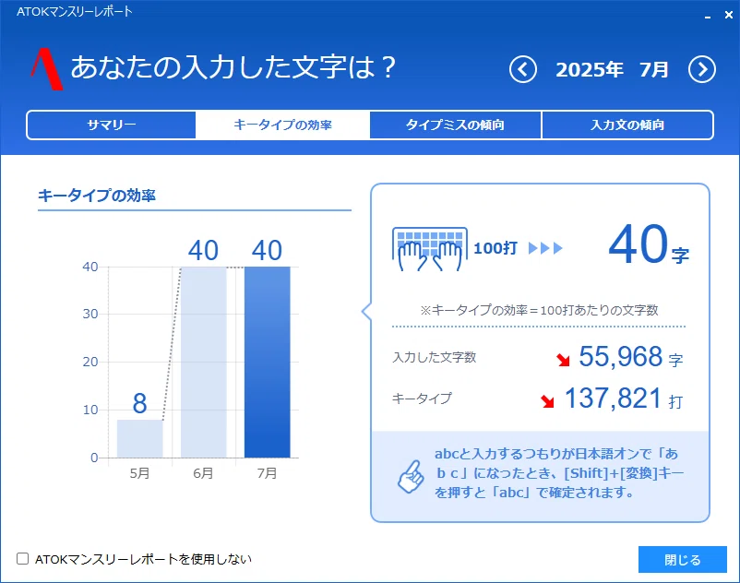
Task: Click the ※キータイプの効率＝100打あたりの文字数 note
Action: tap(539, 310)
